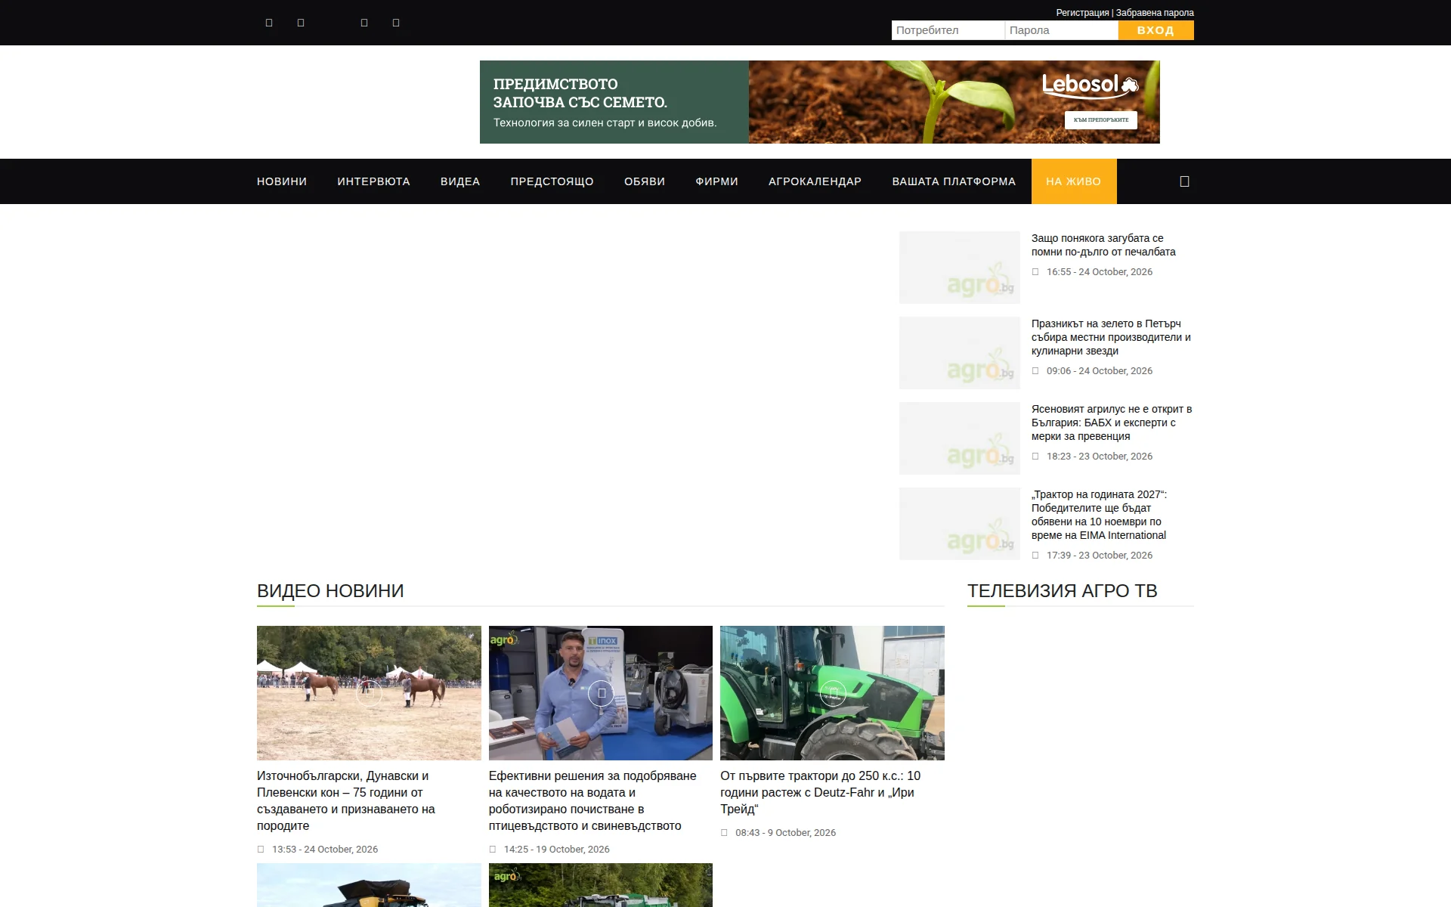1451x907 pixels.
Task: Click the search icon in the navigation bar
Action: click(x=1184, y=181)
